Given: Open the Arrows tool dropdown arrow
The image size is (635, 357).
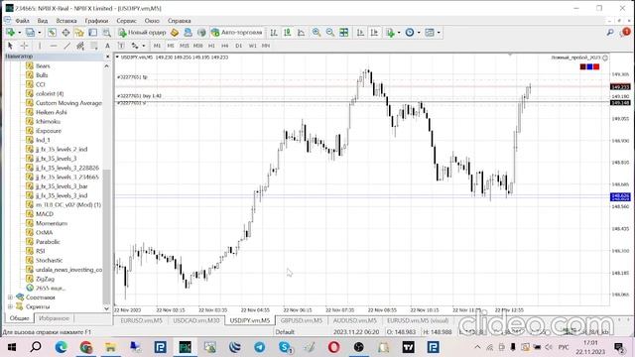Looking at the screenshot, I should click(x=143, y=46).
